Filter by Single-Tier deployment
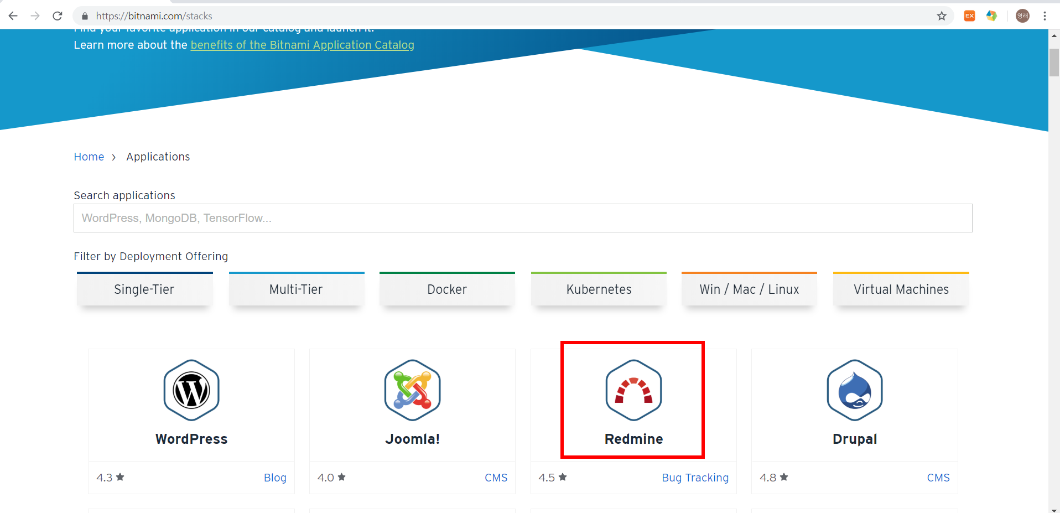1060x513 pixels. coord(144,289)
